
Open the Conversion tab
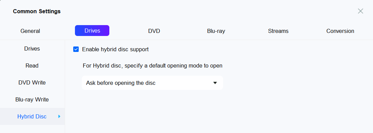(340, 31)
